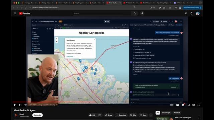Open the YouTube account avatar menu

pos(198,13)
